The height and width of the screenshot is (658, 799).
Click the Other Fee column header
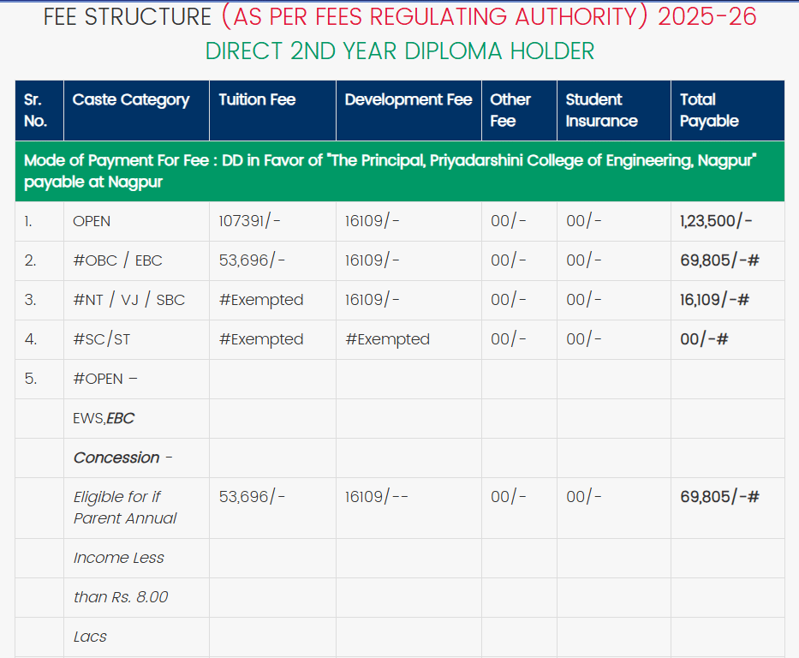(x=510, y=111)
